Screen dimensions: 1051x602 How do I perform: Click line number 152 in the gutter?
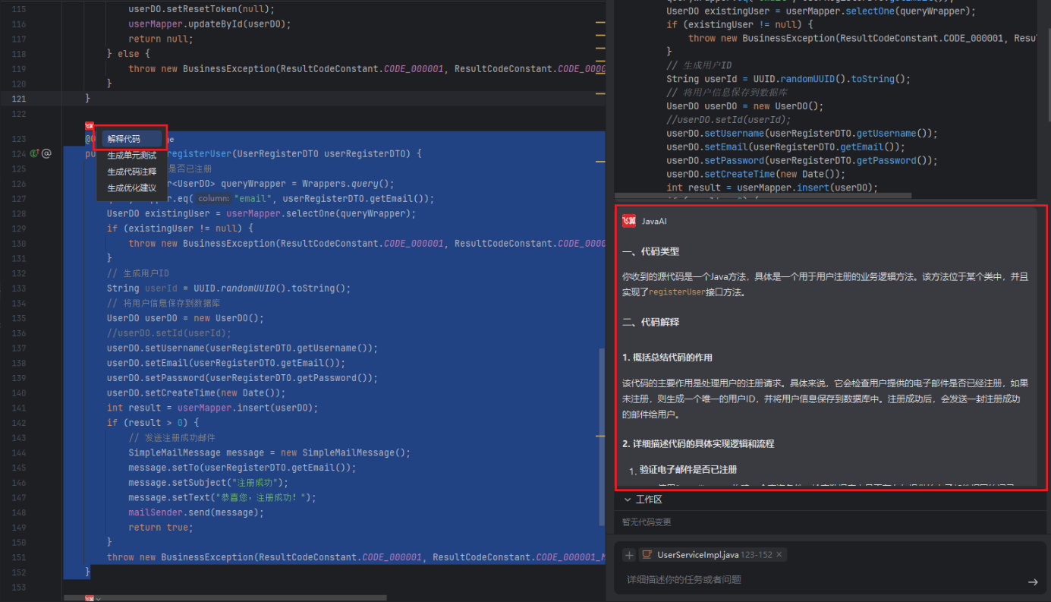(19, 572)
